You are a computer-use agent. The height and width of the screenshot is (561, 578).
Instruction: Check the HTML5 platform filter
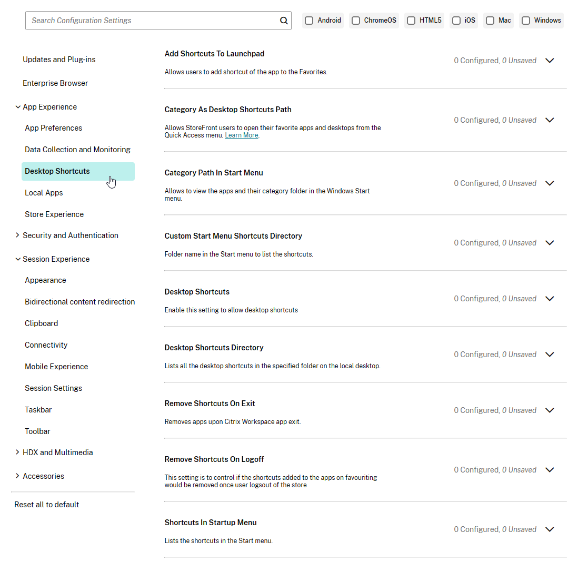(x=411, y=21)
